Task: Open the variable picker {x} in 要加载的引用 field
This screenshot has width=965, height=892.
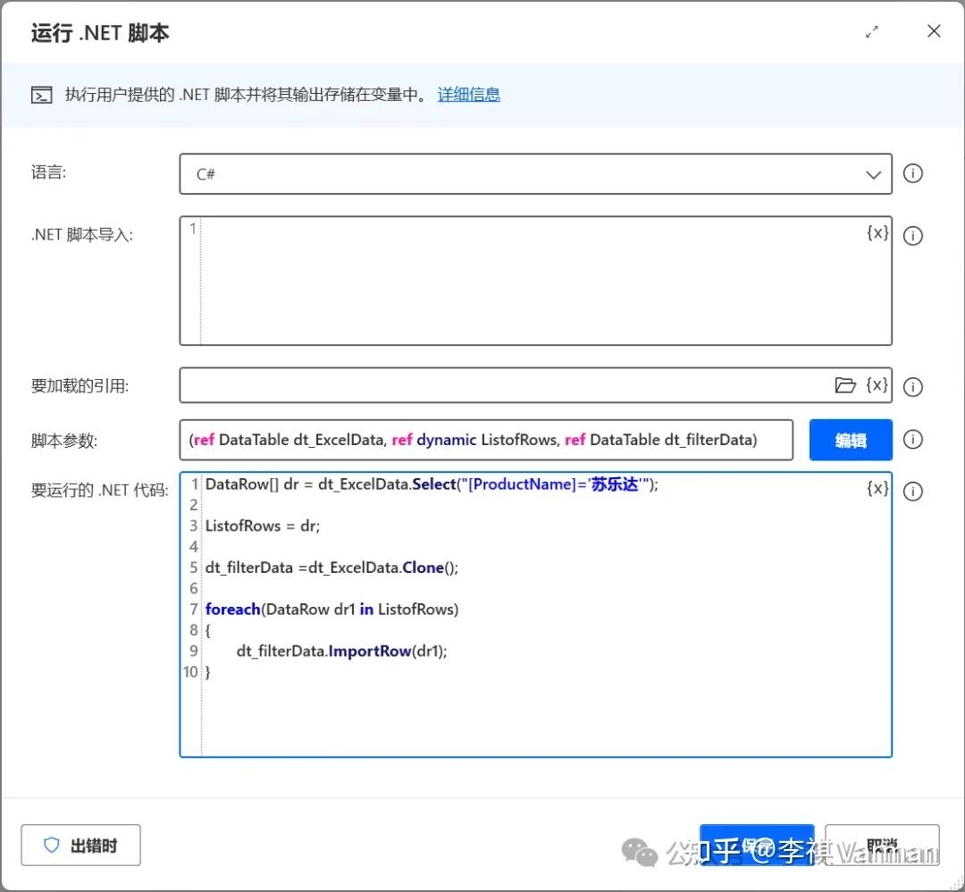Action: (877, 384)
